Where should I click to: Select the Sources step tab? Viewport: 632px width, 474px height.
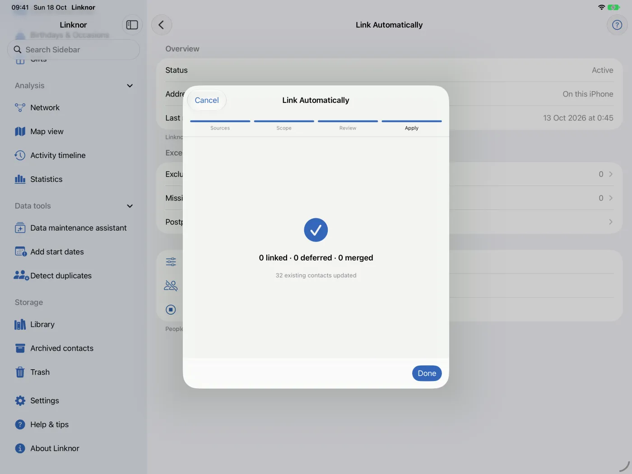(220, 125)
